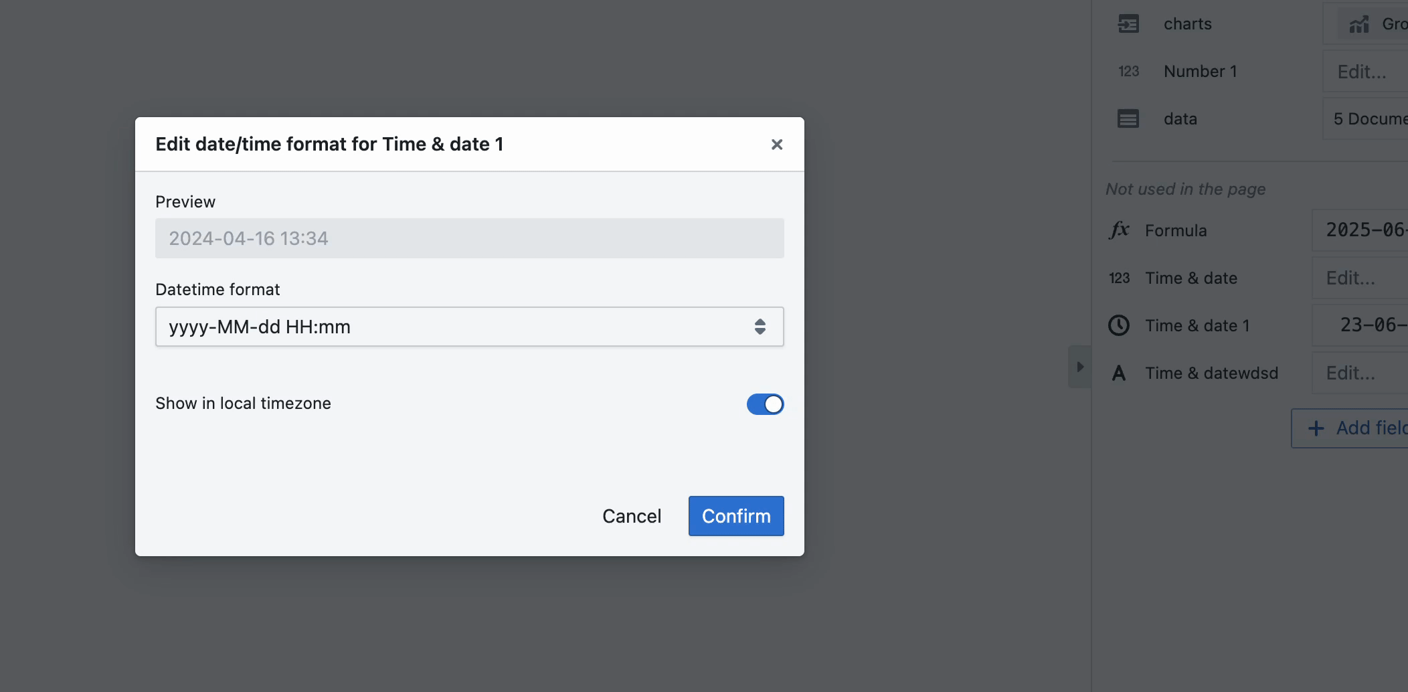The width and height of the screenshot is (1408, 692).
Task: Click the data table icon
Action: click(x=1128, y=119)
